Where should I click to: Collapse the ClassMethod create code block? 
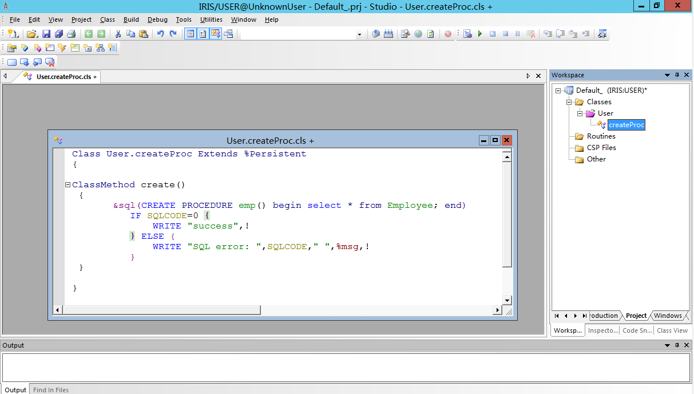(68, 185)
